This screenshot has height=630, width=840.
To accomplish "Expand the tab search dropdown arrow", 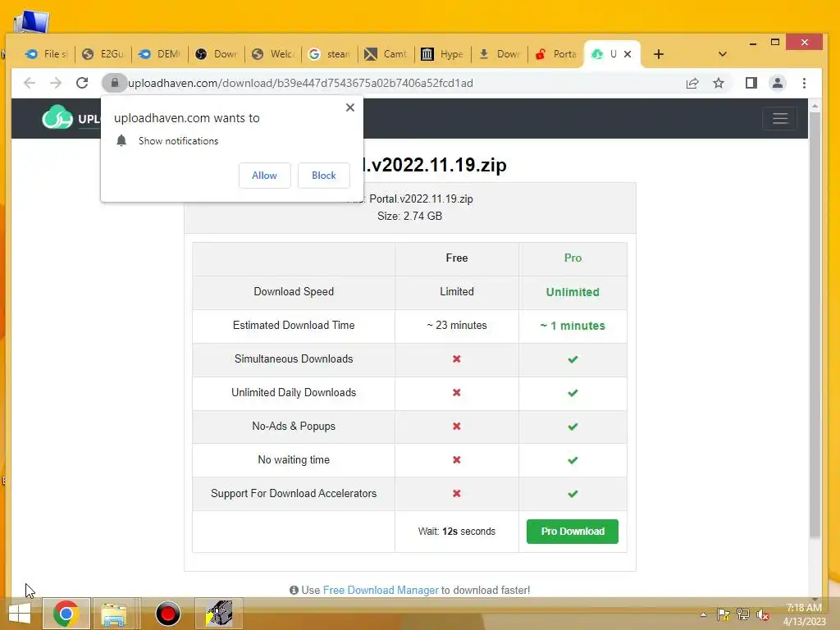I will (722, 54).
